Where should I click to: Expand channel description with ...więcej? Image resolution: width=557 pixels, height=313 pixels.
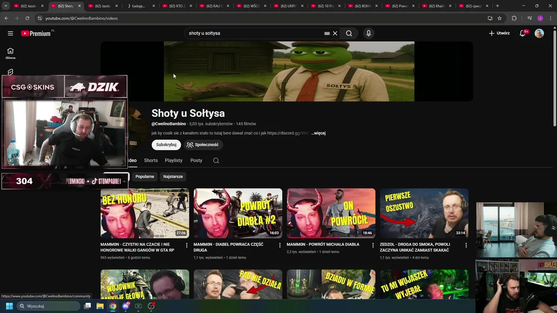318,133
